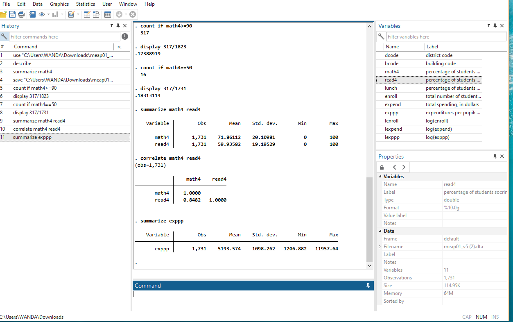The width and height of the screenshot is (513, 322).
Task: Open the Graph dropdown arrow
Action: click(62, 14)
